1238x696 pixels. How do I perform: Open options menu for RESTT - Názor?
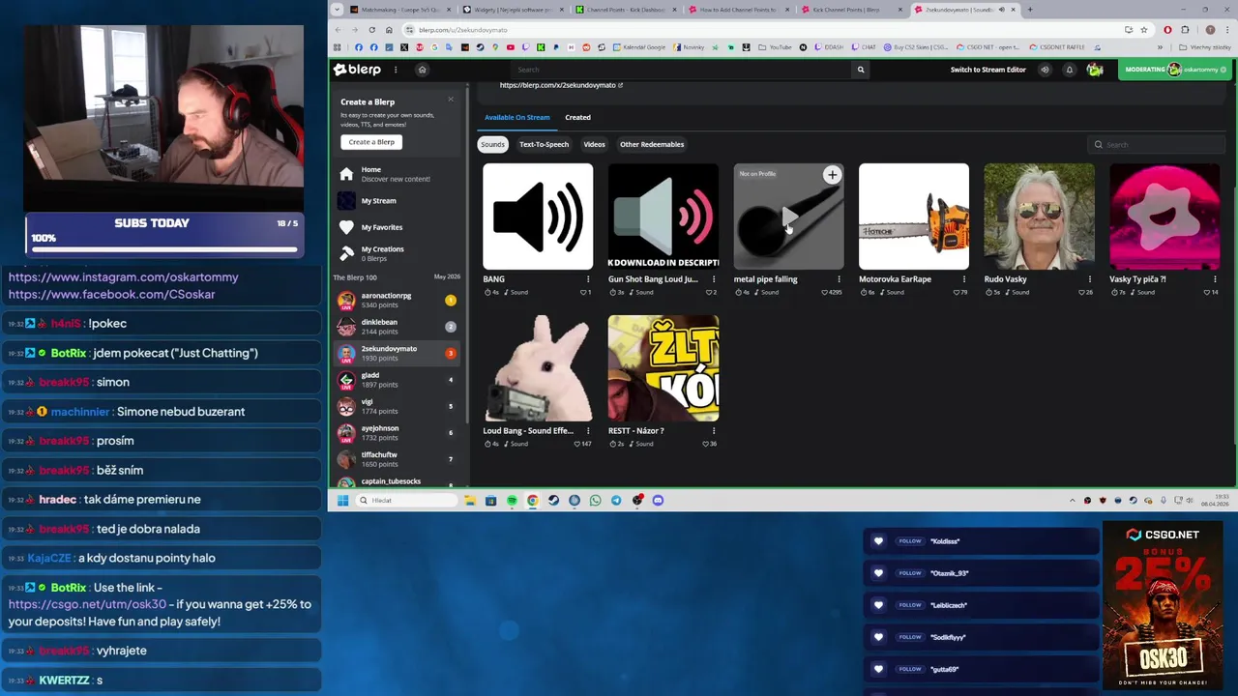[x=714, y=431]
